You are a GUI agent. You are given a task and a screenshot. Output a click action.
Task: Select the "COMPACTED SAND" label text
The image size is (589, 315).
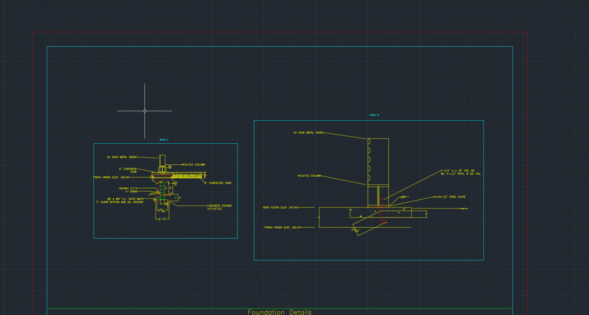(218, 183)
